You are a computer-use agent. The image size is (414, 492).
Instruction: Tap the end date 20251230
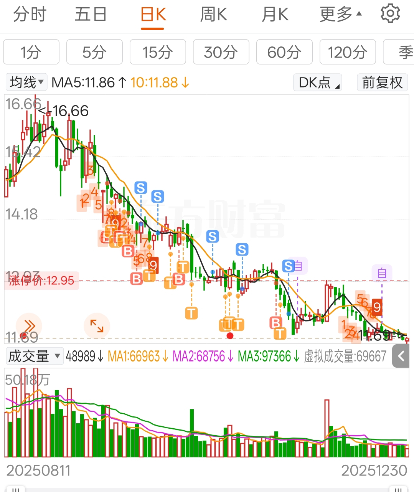tap(374, 471)
